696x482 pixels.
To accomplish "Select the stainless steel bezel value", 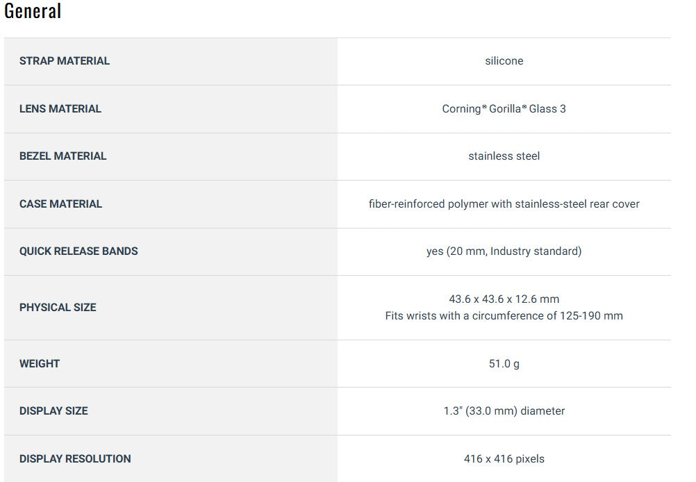I will [x=504, y=156].
